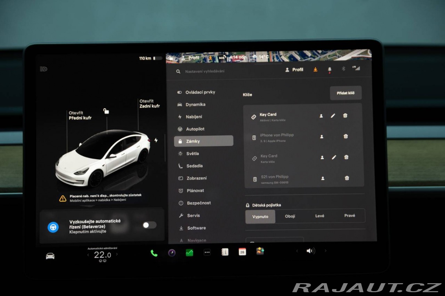Open the camera app in bottom bar
The height and width of the screenshot is (296, 445).
pyautogui.click(x=172, y=253)
